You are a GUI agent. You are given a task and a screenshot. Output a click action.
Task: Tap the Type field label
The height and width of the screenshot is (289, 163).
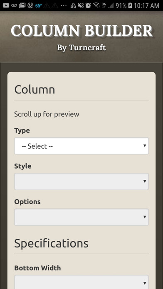[22, 131]
